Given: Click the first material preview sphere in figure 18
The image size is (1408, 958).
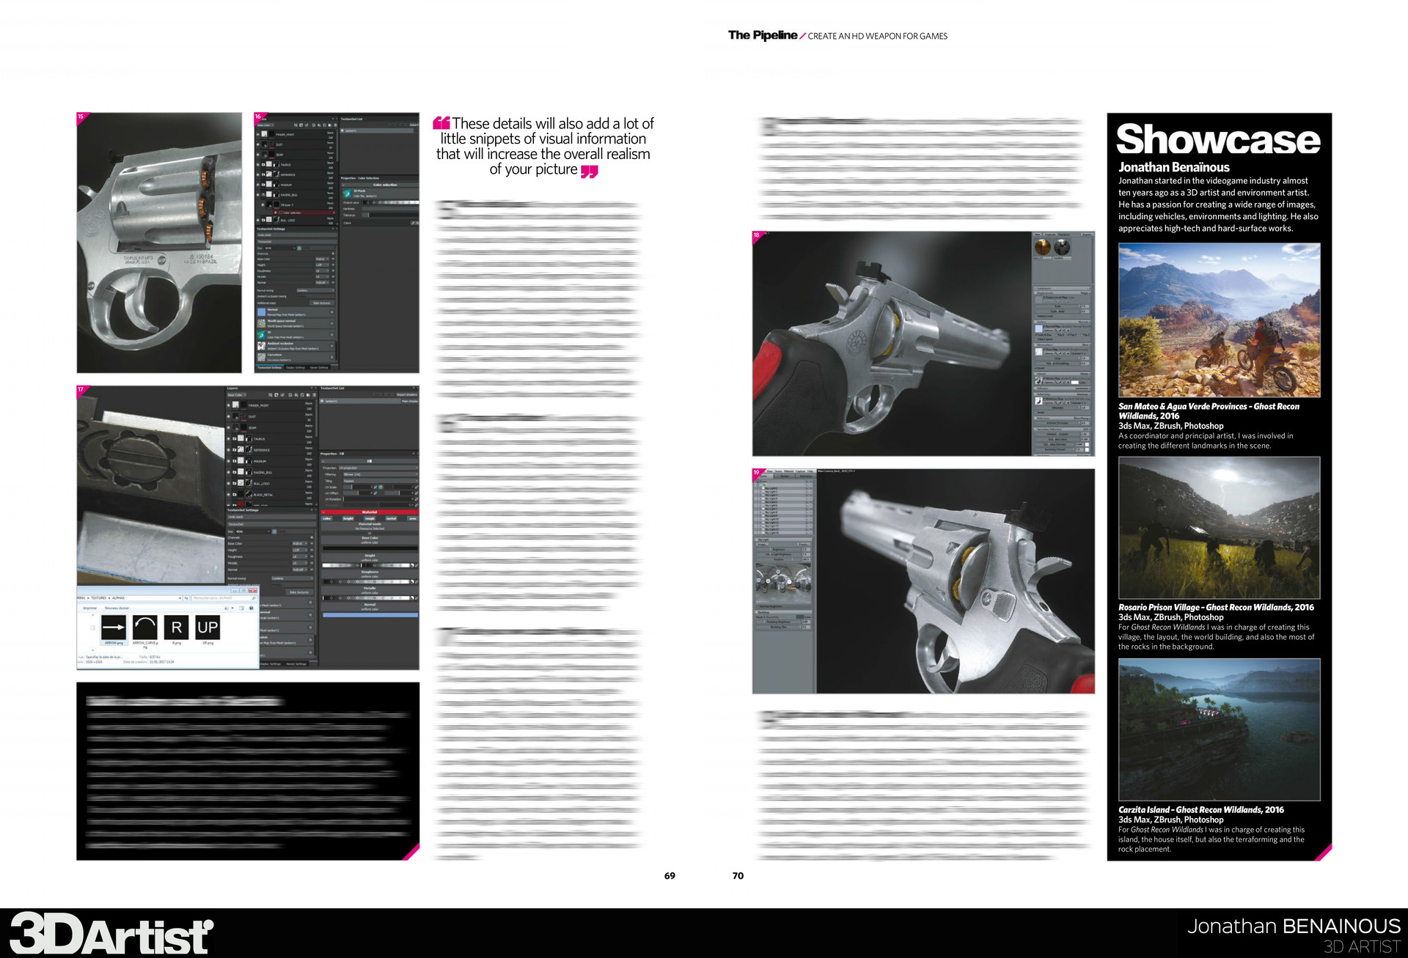Looking at the screenshot, I should (1043, 247).
